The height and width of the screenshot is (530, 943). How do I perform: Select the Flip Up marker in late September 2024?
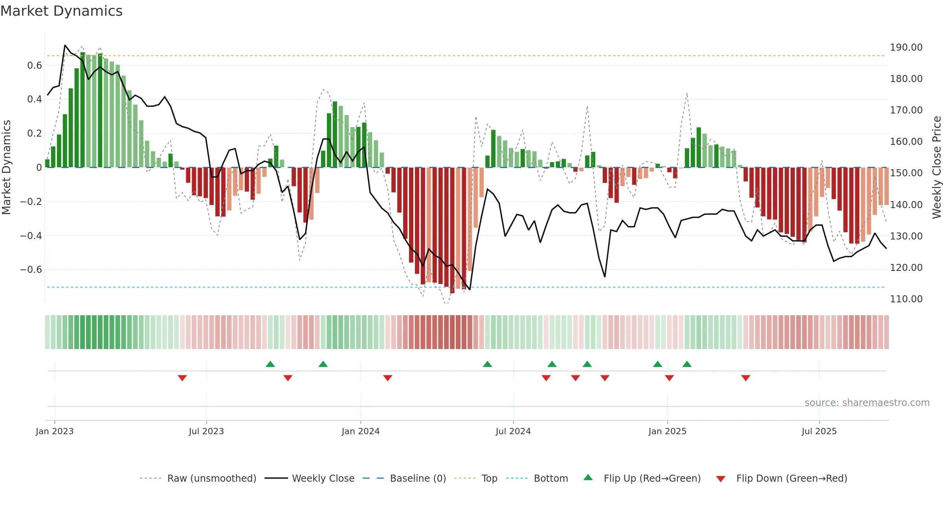[x=587, y=364]
